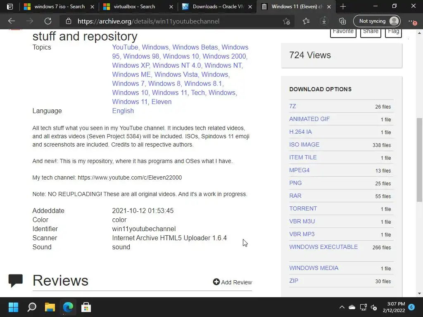Open the ISO IMAGE download option
423x317 pixels.
click(x=304, y=144)
